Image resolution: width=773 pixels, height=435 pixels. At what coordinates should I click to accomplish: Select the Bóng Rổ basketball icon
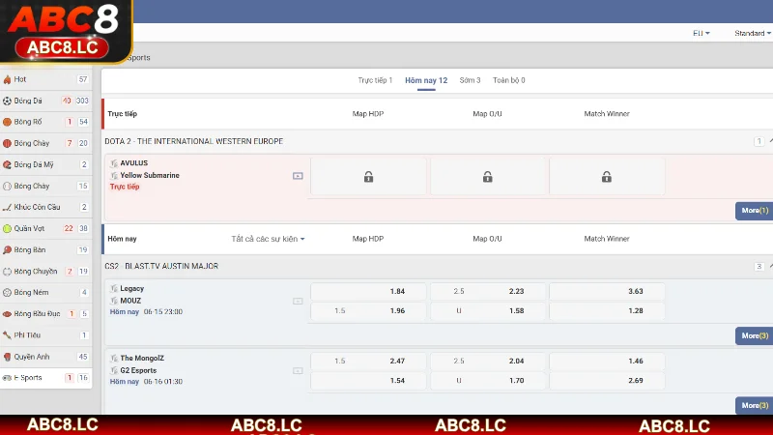click(7, 122)
